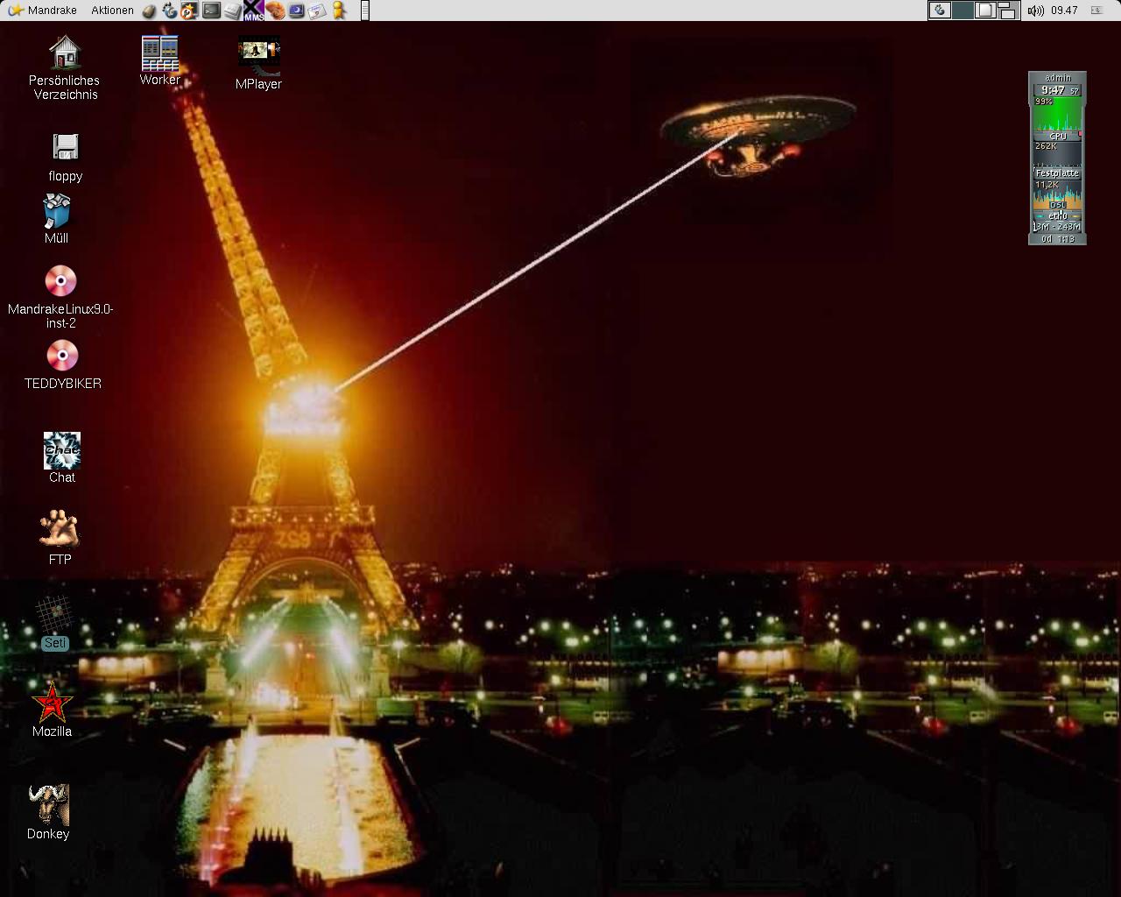Click the orange shell panel launcher

275,11
